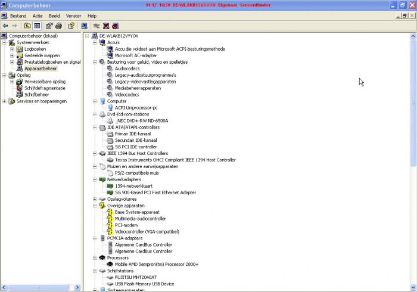Viewport: 417px width, 292px height.
Task: Select Texas Instruments OHCI Compliant IEEE 1394 Host Controller
Action: 175,160
